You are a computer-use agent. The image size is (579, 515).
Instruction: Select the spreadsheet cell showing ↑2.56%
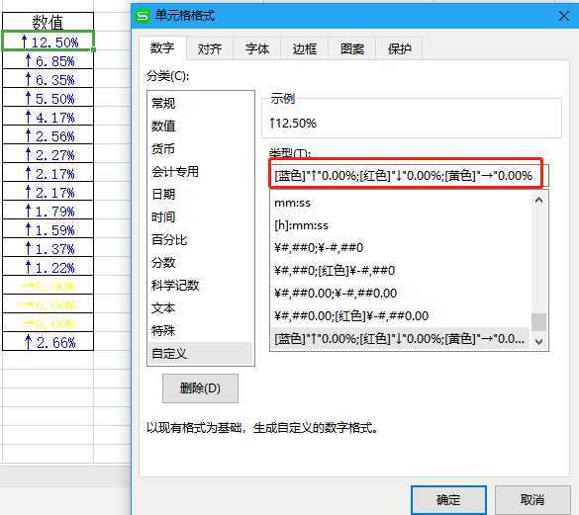pyautogui.click(x=48, y=135)
